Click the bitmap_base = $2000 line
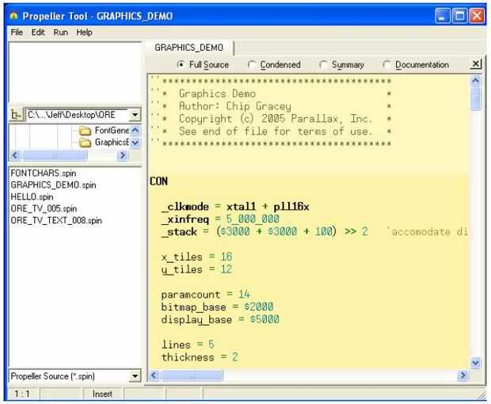The height and width of the screenshot is (404, 491). pyautogui.click(x=217, y=307)
